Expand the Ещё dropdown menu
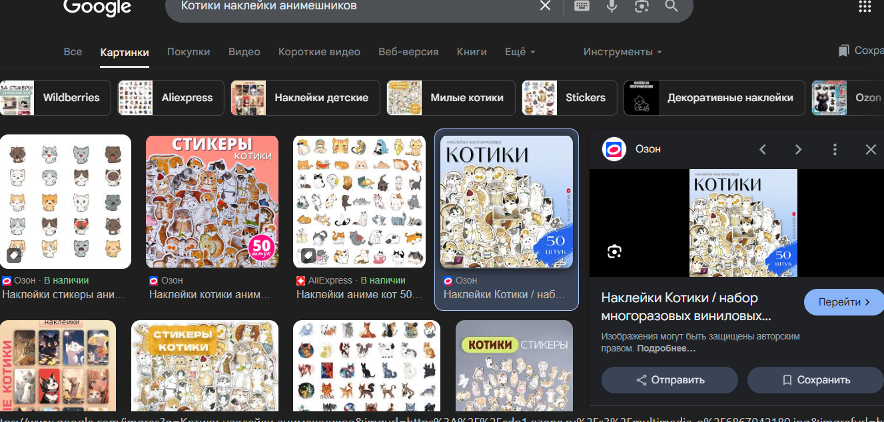 tap(520, 51)
